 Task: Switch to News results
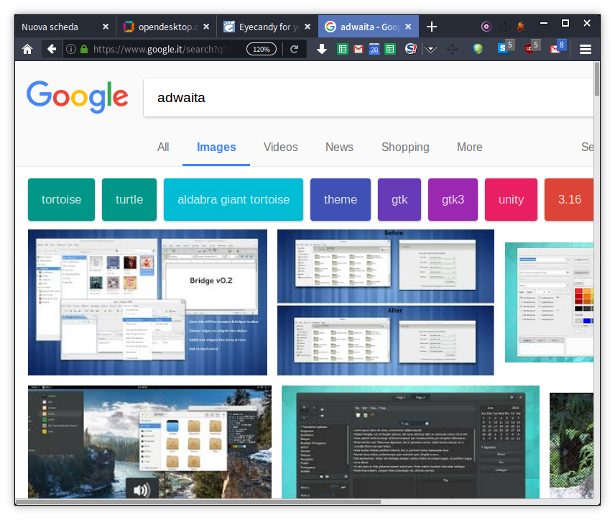click(339, 147)
